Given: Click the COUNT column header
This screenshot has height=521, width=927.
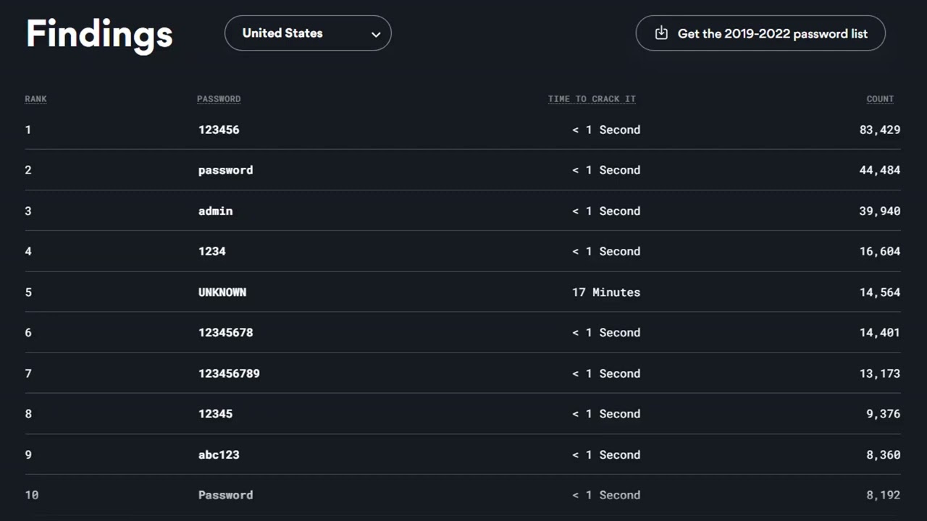Looking at the screenshot, I should pos(880,99).
